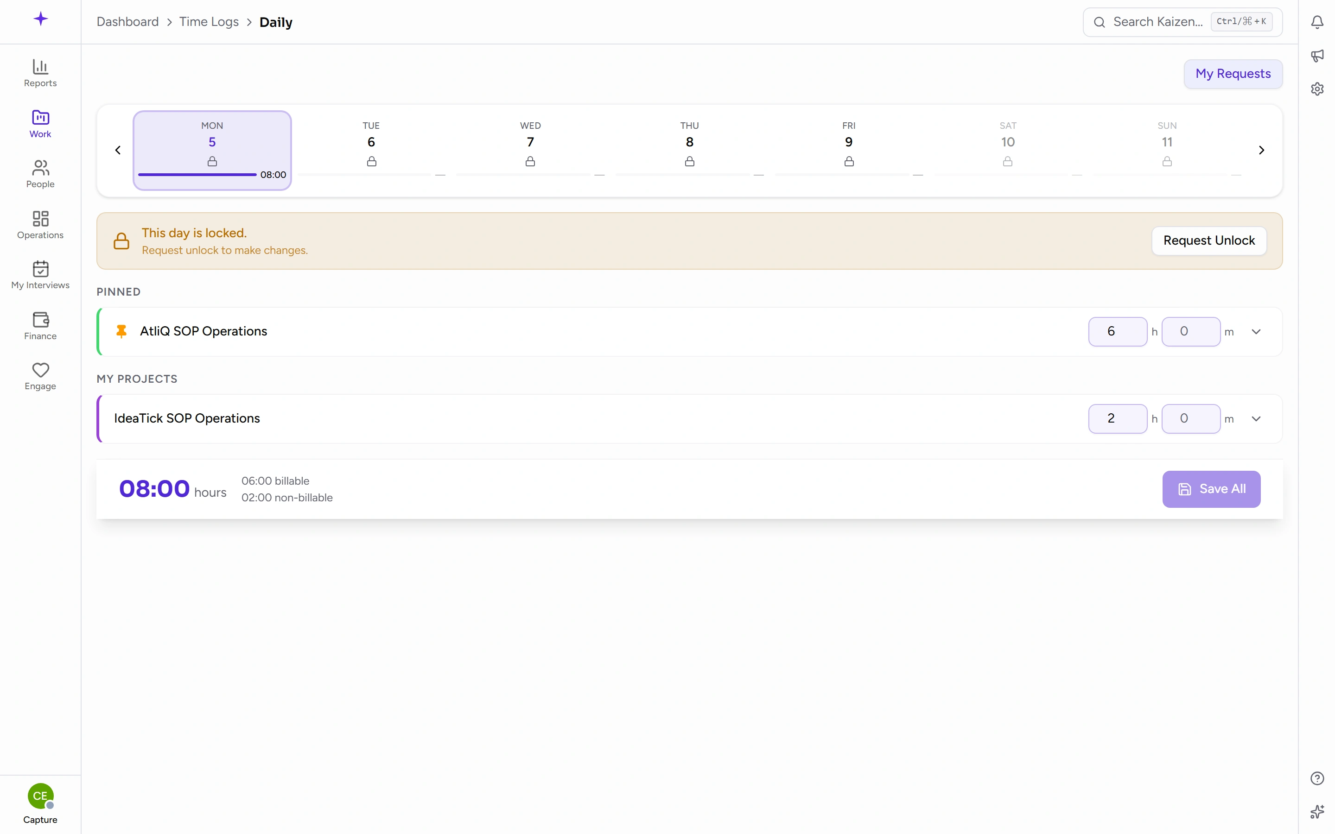This screenshot has height=834, width=1335.
Task: Open the help question mark icon
Action: coord(1317,778)
